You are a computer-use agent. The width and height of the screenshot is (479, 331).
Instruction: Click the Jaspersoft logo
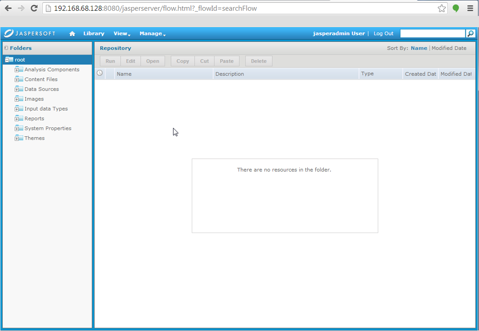(x=30, y=33)
